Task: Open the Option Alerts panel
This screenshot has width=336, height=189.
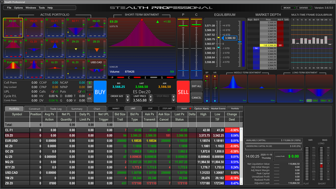Action: (202, 109)
